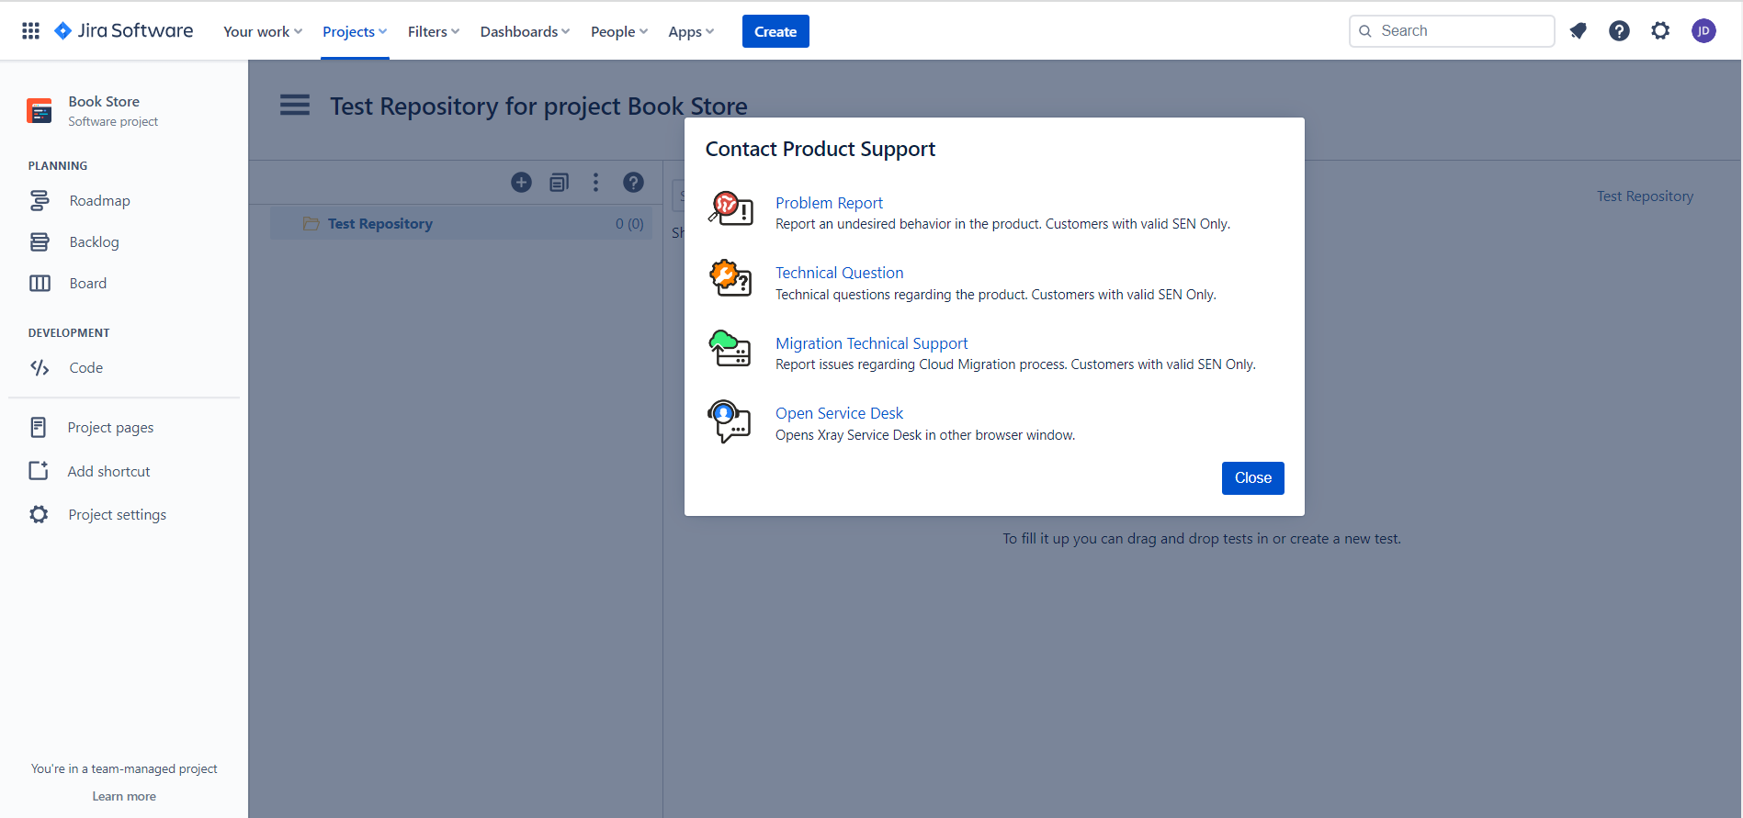
Task: Click the Code brackets icon
Action: pyautogui.click(x=40, y=368)
